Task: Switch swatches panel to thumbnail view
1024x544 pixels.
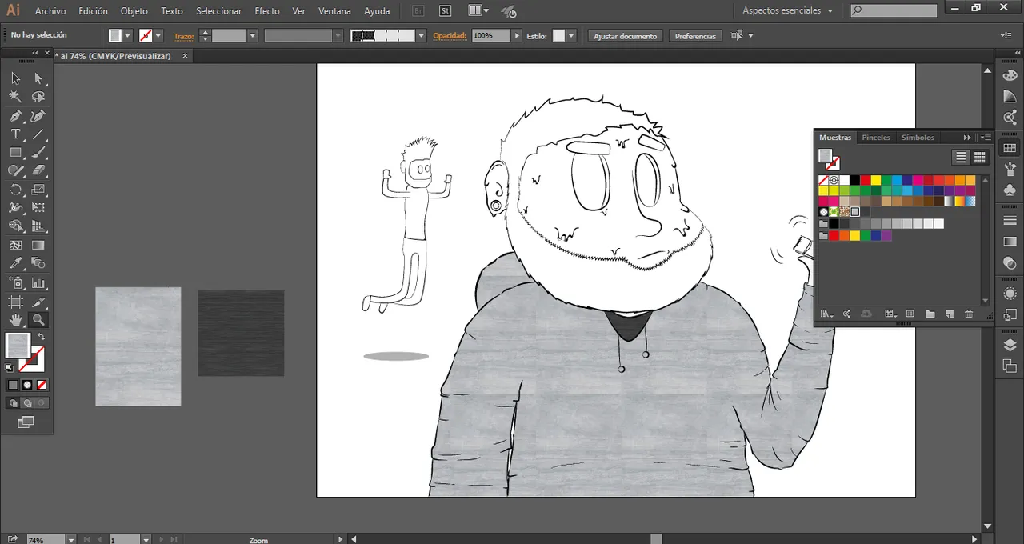Action: tap(979, 158)
